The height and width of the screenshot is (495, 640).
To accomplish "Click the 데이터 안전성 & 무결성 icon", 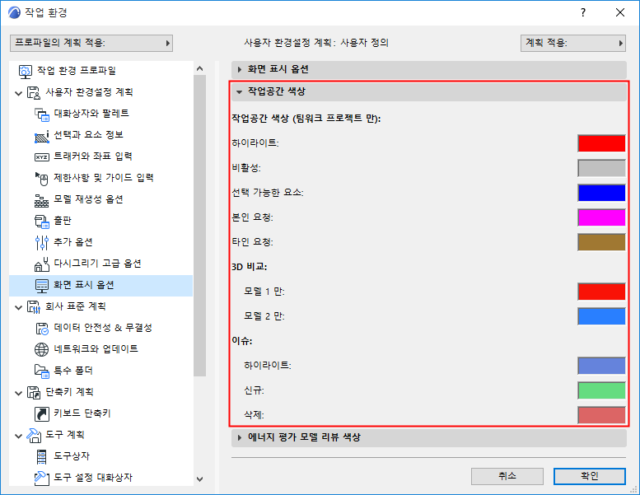I will pyautogui.click(x=42, y=328).
